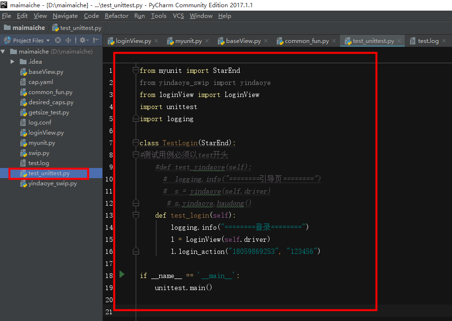Click the password string "123456"
Viewport: 452px width, 321px height.
point(302,251)
